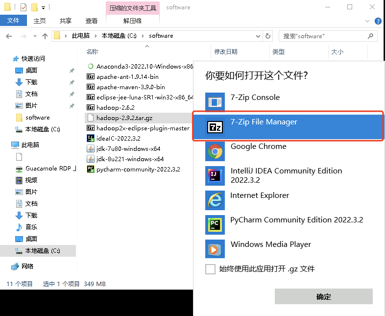The height and width of the screenshot is (316, 385).
Task: Click the apache-maven-3.9.0-bin archive icon
Action: (x=91, y=87)
